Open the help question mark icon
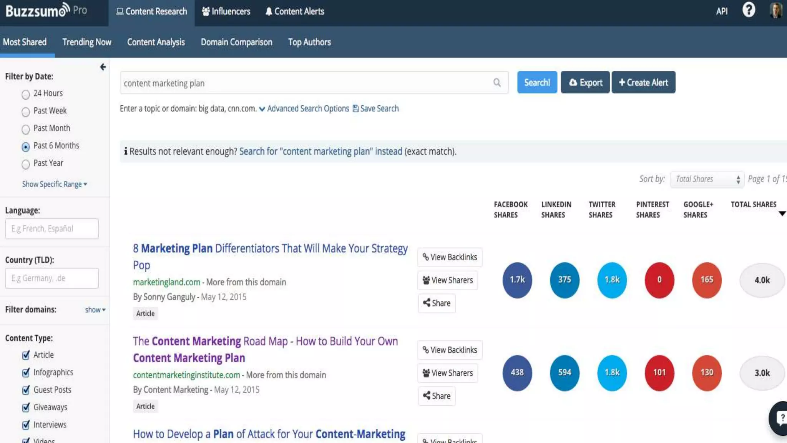The width and height of the screenshot is (787, 443). pyautogui.click(x=749, y=10)
